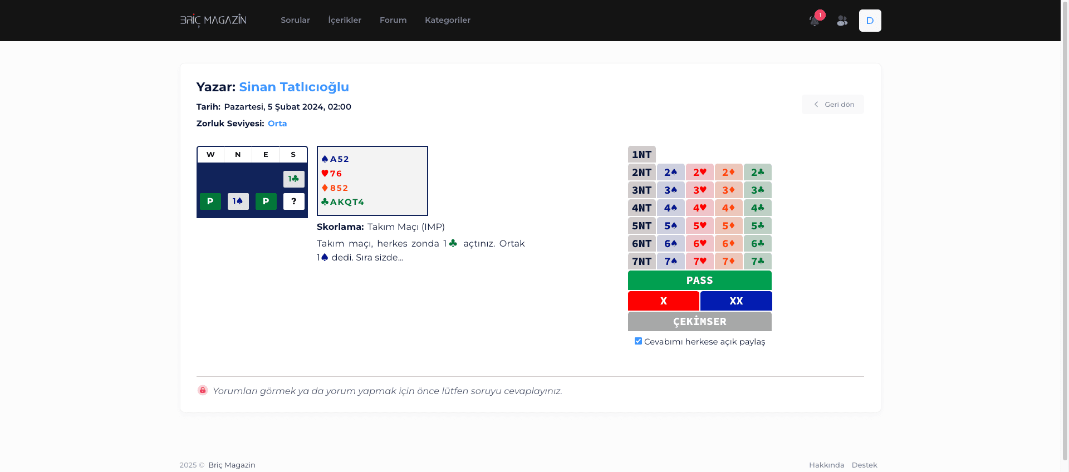Screen dimensions: 1069x472
Task: Open author Sinan Tatlıcıoğlu link
Action: point(294,87)
